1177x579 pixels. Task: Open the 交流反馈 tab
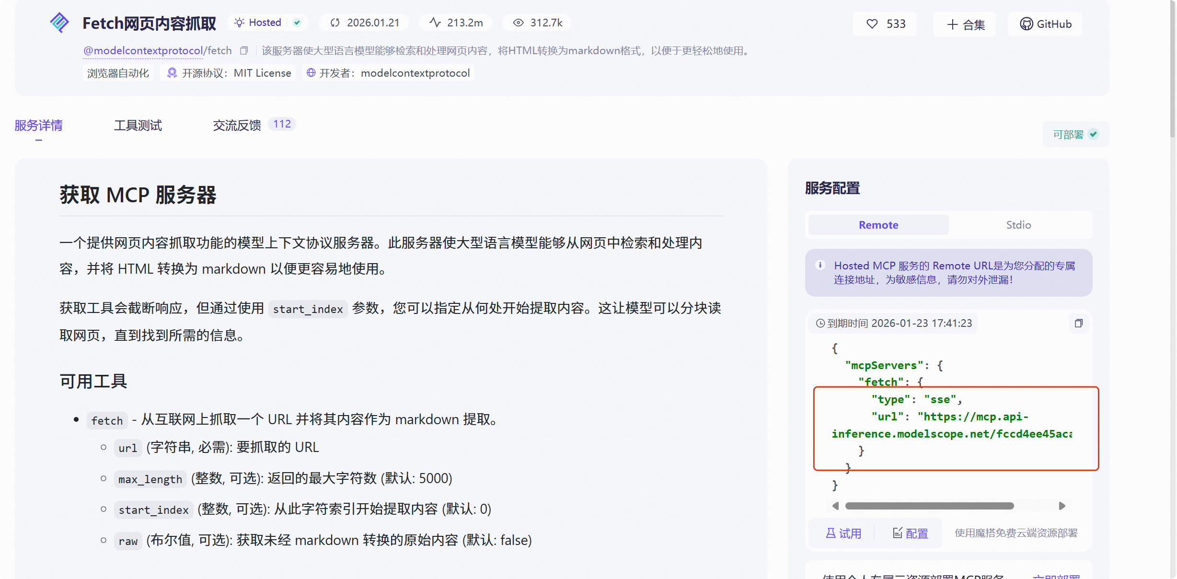(x=236, y=125)
